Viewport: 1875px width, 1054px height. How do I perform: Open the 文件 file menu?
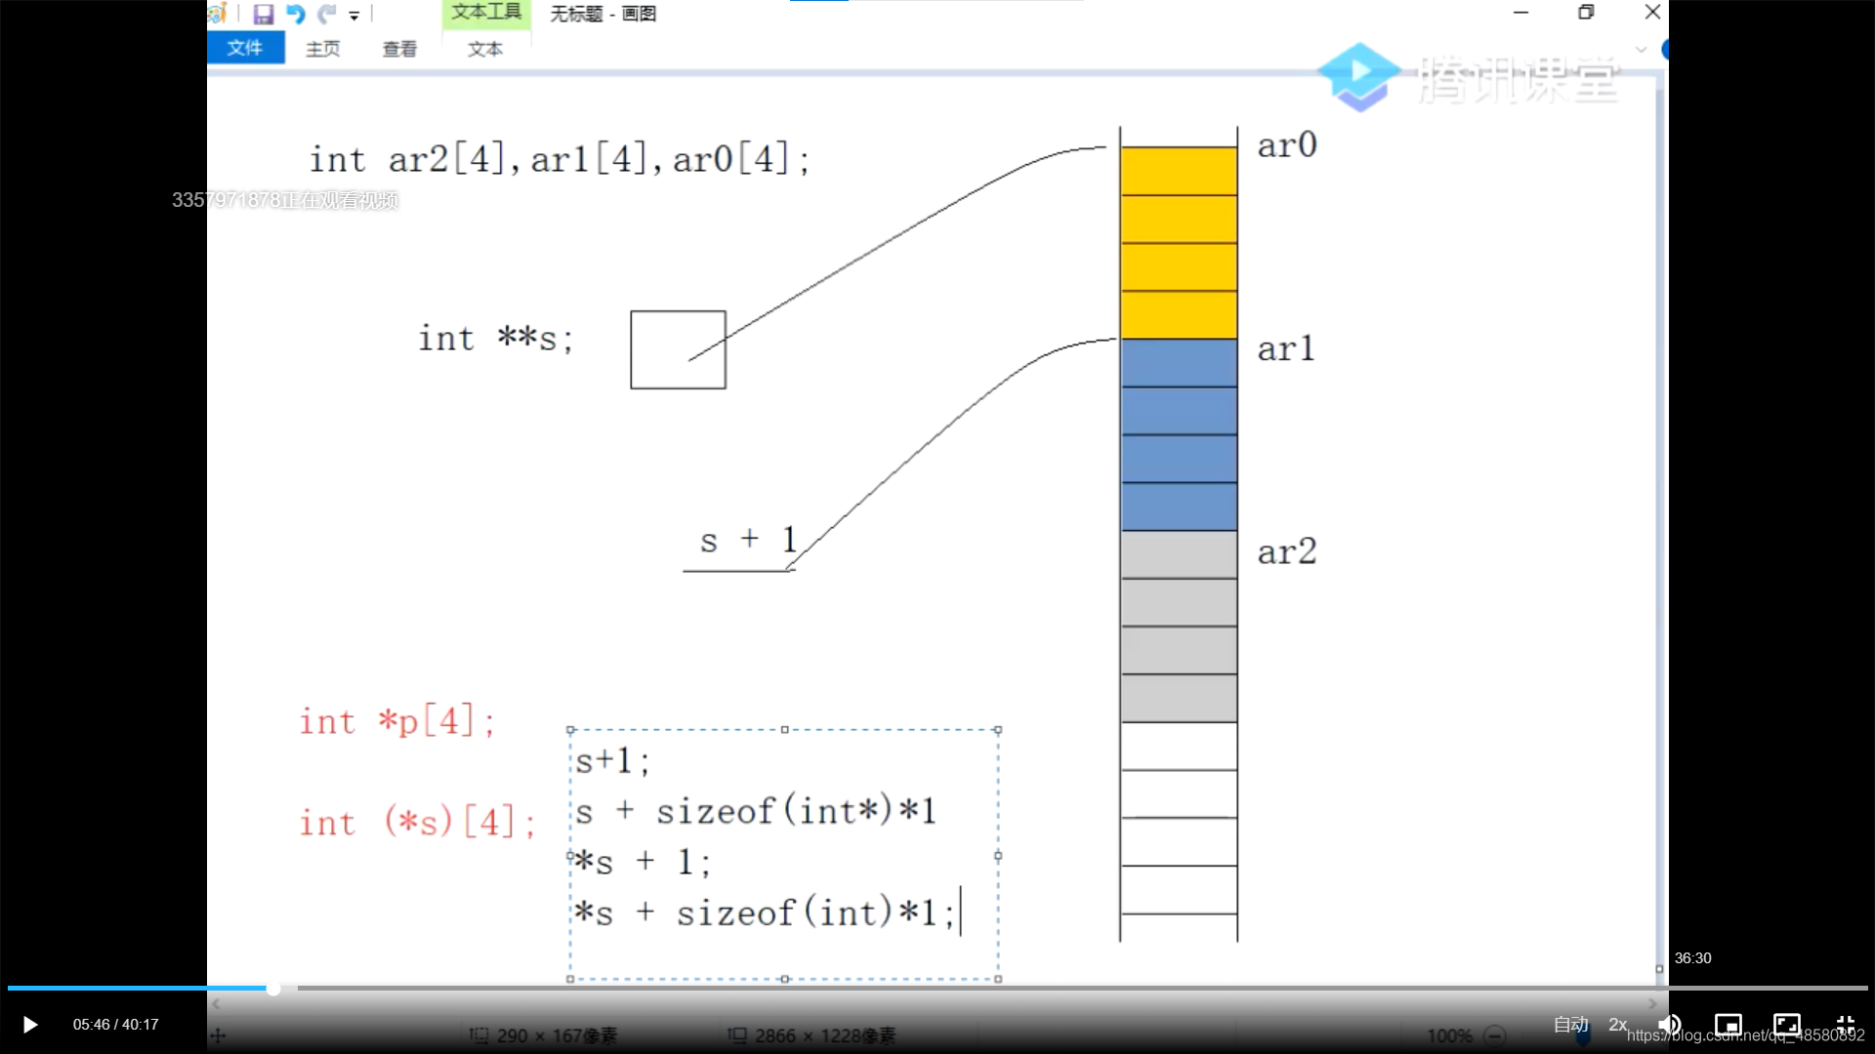pyautogui.click(x=245, y=48)
